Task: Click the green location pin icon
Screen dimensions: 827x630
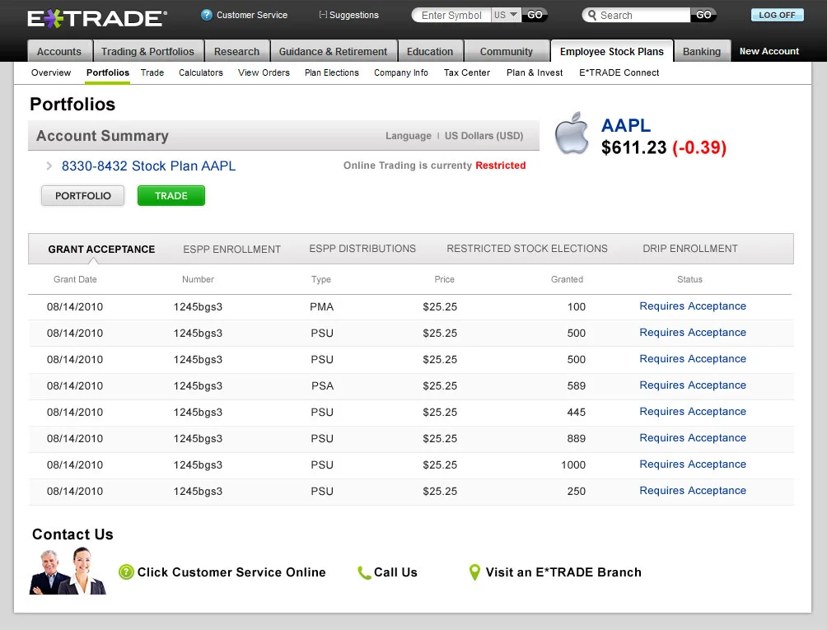Action: tap(474, 572)
